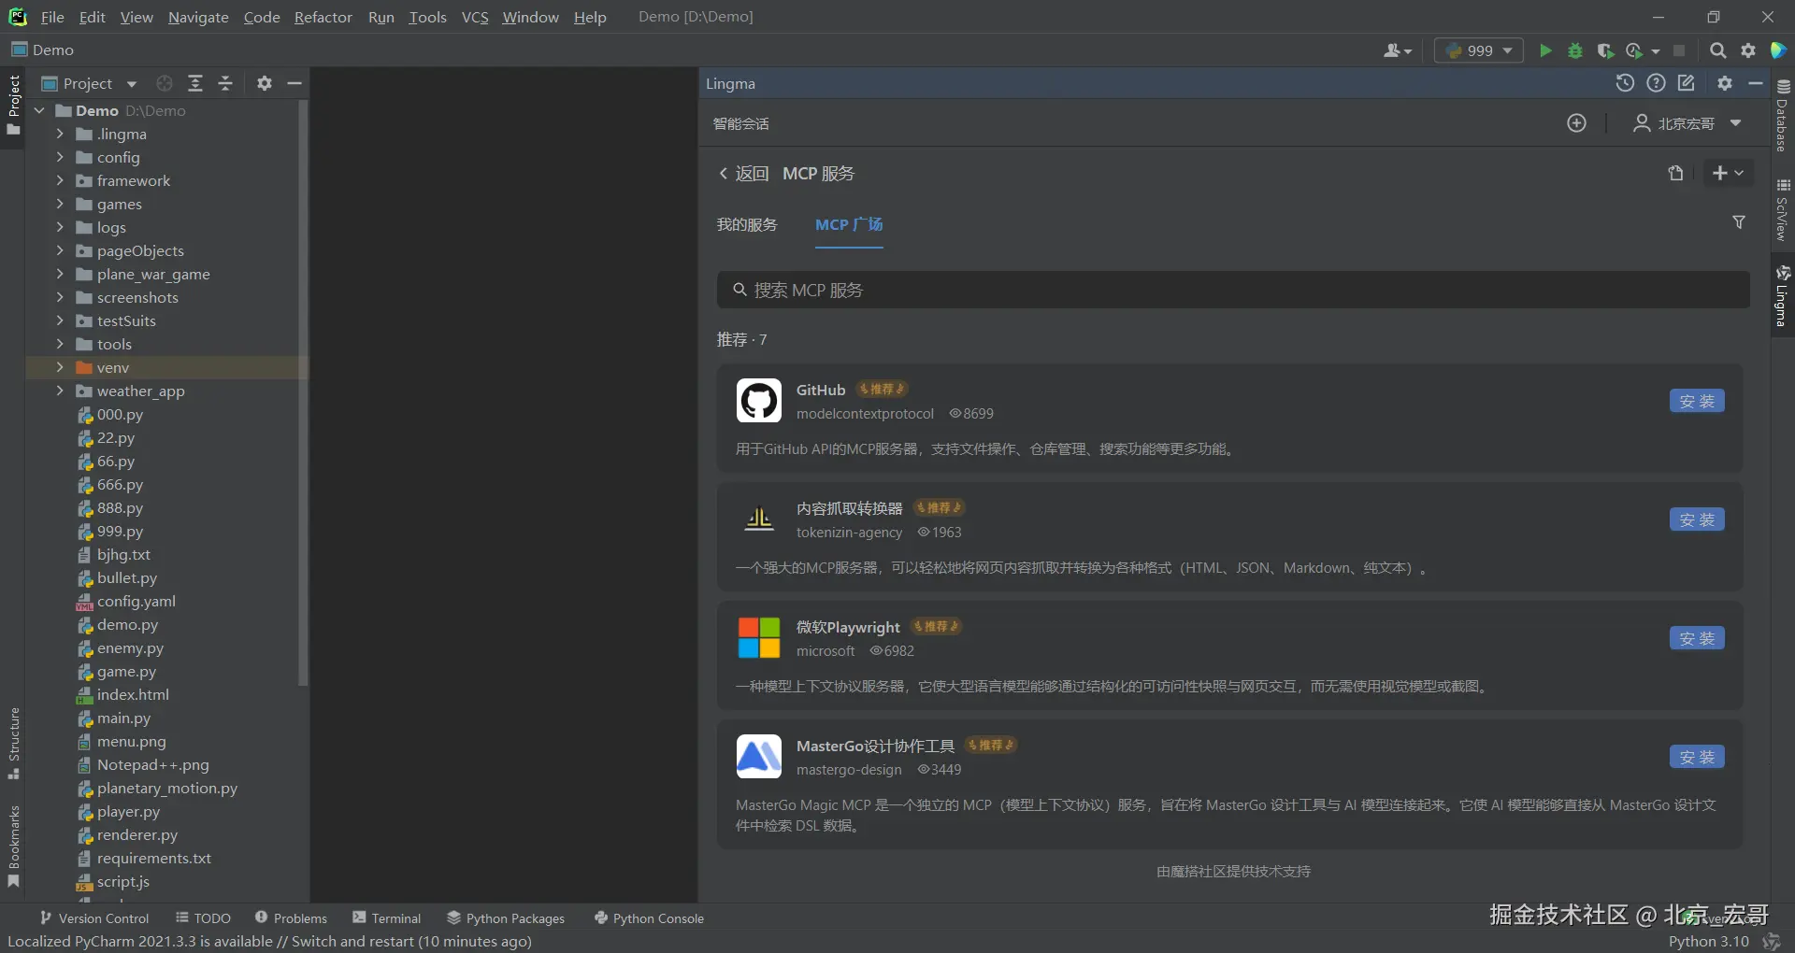Open the Bookmarks tool window

(14, 846)
